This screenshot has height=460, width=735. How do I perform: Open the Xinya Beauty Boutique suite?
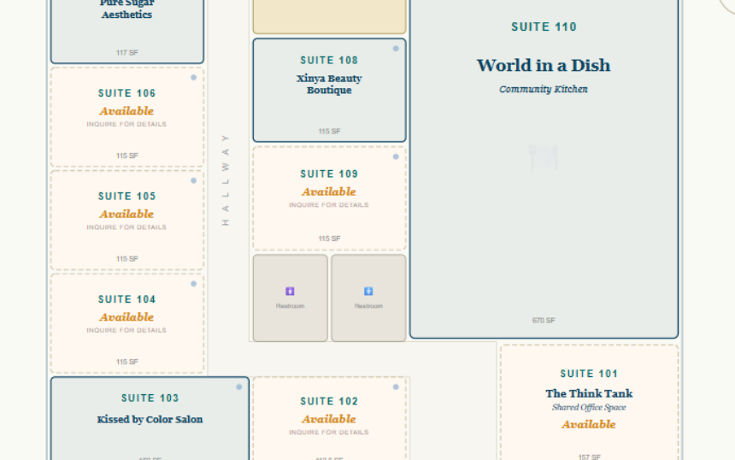click(x=329, y=84)
